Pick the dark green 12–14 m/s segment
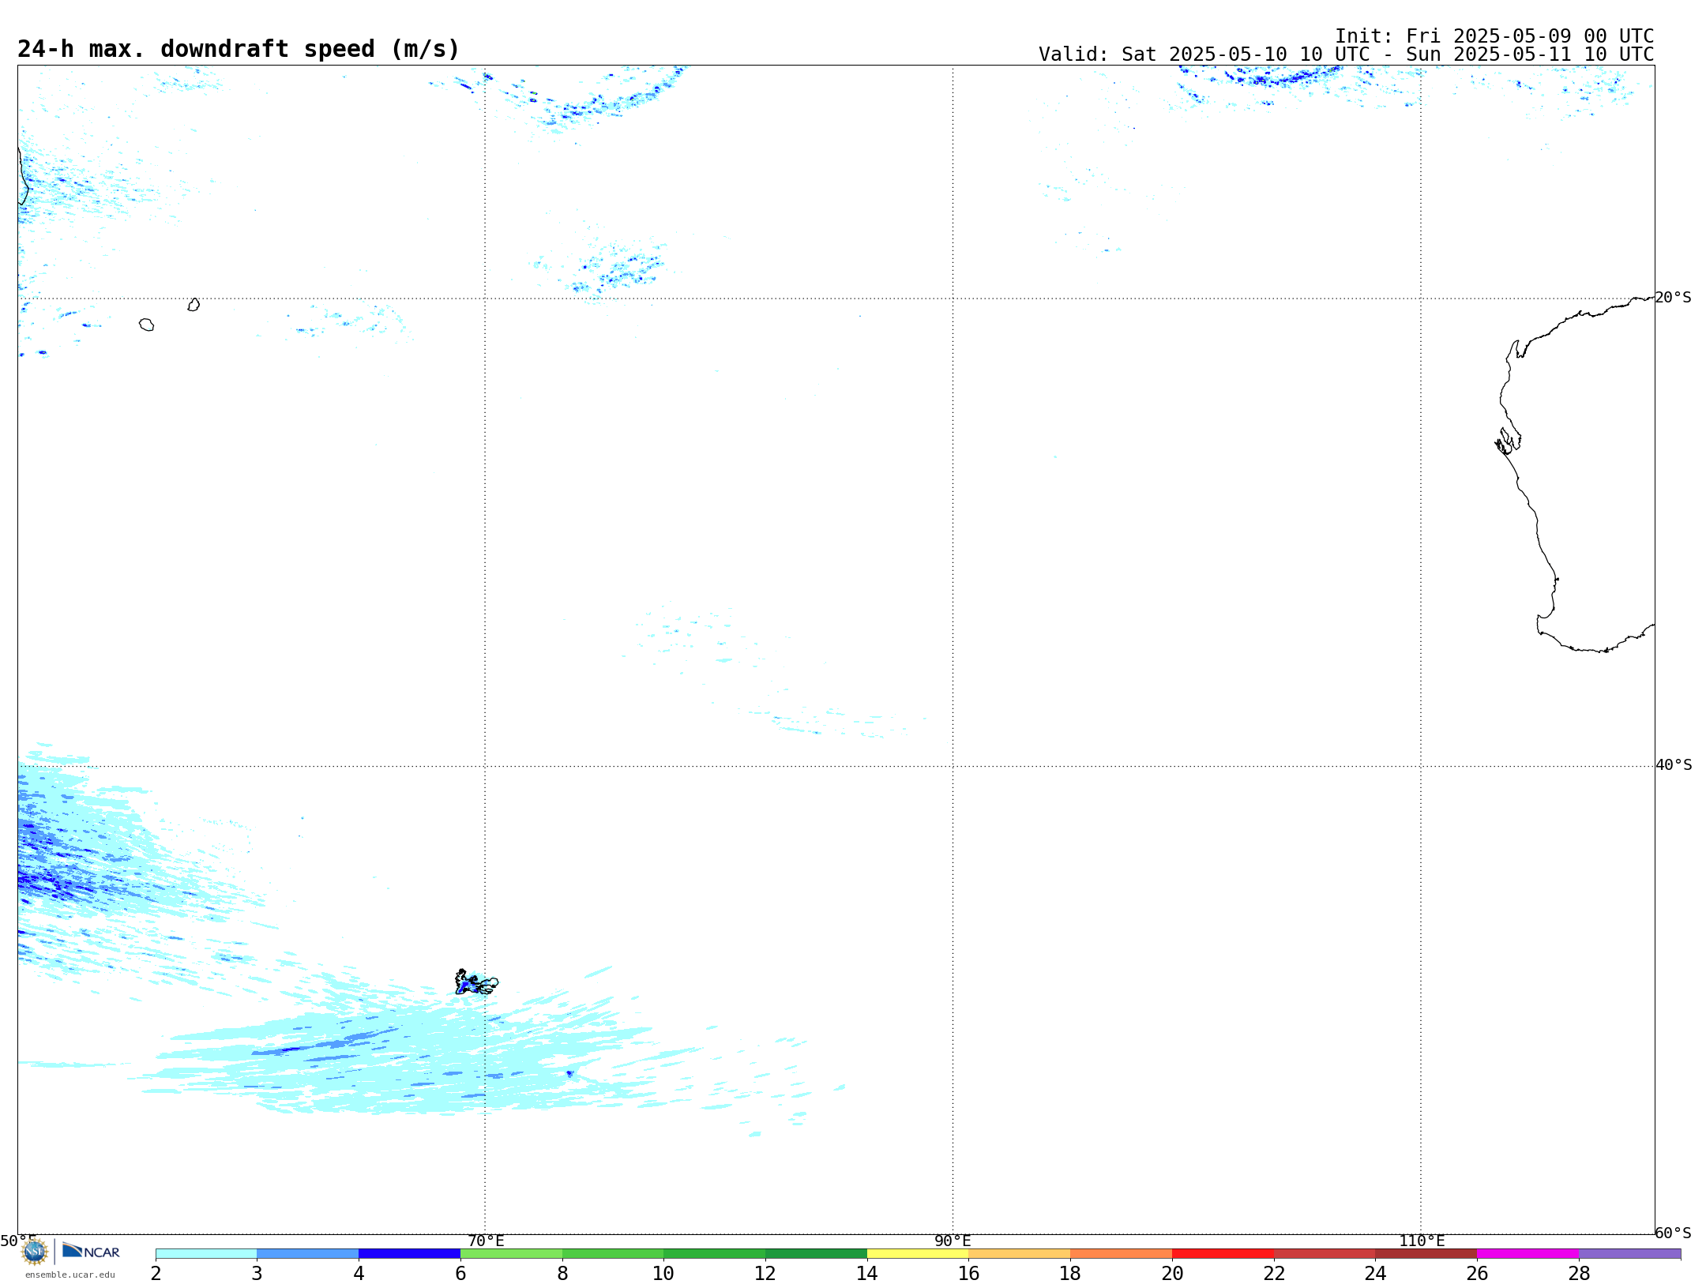 point(817,1254)
